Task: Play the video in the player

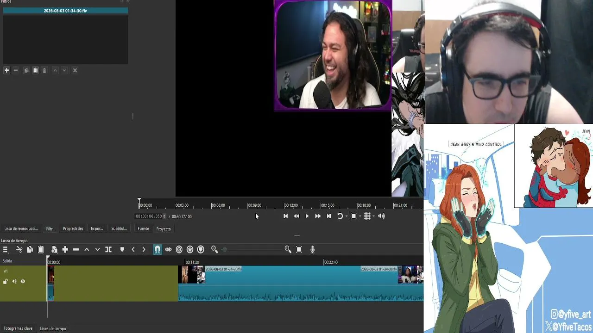Action: (x=307, y=216)
